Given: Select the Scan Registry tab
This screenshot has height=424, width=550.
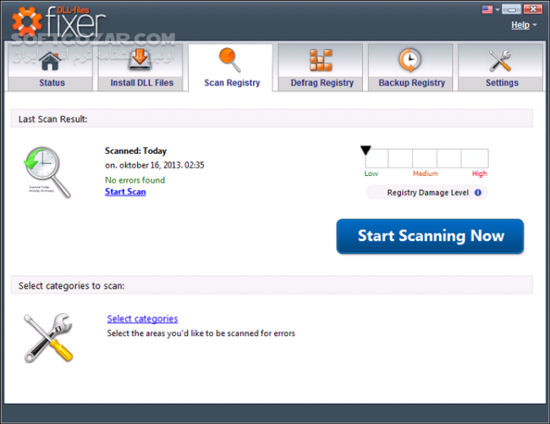Looking at the screenshot, I should tap(230, 68).
